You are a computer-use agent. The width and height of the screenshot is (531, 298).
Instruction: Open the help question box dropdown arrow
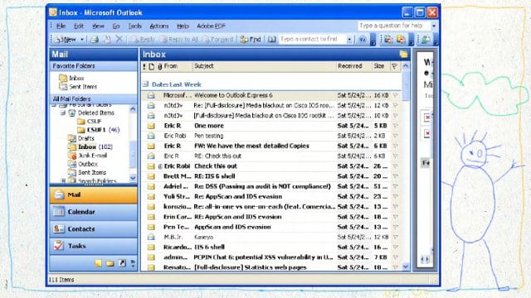[433, 26]
